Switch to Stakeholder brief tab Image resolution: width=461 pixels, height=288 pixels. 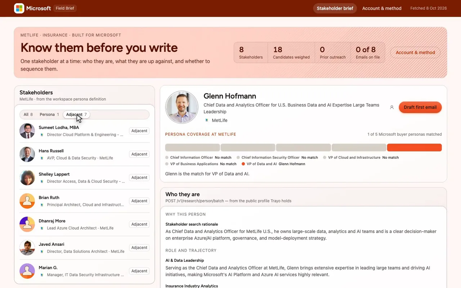click(x=335, y=8)
